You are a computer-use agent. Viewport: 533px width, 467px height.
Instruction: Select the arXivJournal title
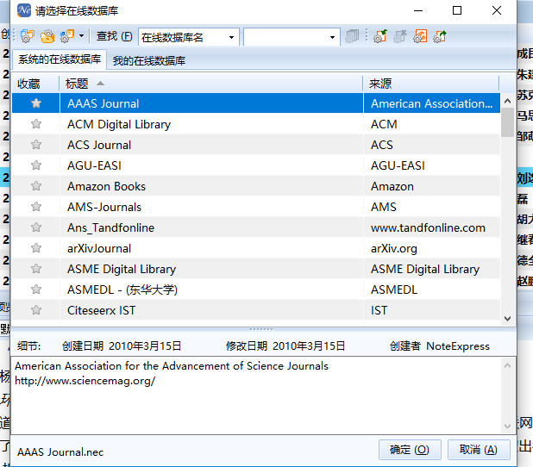click(99, 249)
